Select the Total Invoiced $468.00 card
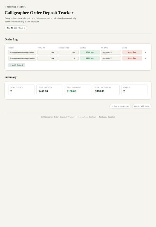 pos(50,90)
